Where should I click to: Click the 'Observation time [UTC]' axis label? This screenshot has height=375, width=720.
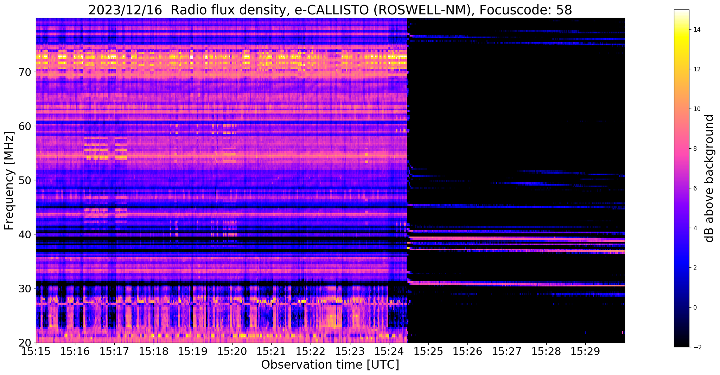click(330, 365)
